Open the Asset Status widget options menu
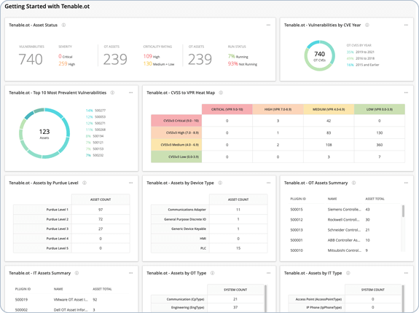This screenshot has width=419, height=313. pyautogui.click(x=268, y=25)
